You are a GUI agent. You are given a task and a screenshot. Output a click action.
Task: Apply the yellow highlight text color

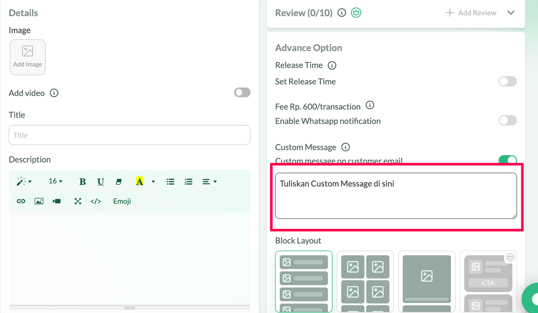coord(140,181)
